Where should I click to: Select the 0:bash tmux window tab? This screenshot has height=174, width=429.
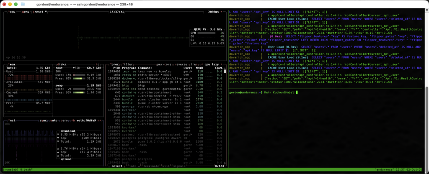(26, 170)
